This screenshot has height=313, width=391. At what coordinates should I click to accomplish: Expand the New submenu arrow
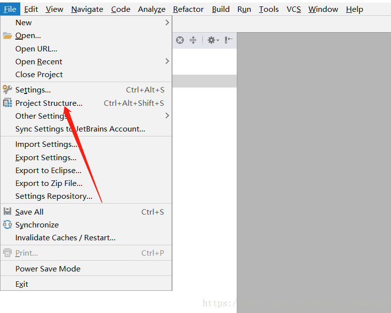pos(167,23)
